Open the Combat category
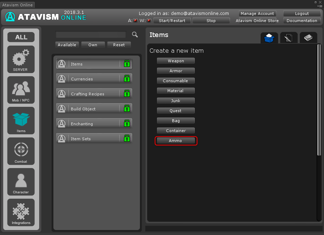324x235 pixels. (21, 151)
